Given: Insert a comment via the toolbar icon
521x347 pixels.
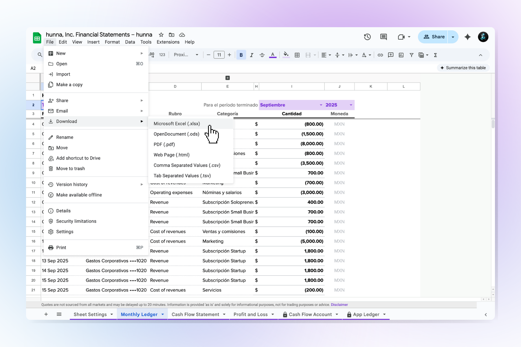Looking at the screenshot, I should pyautogui.click(x=391, y=55).
